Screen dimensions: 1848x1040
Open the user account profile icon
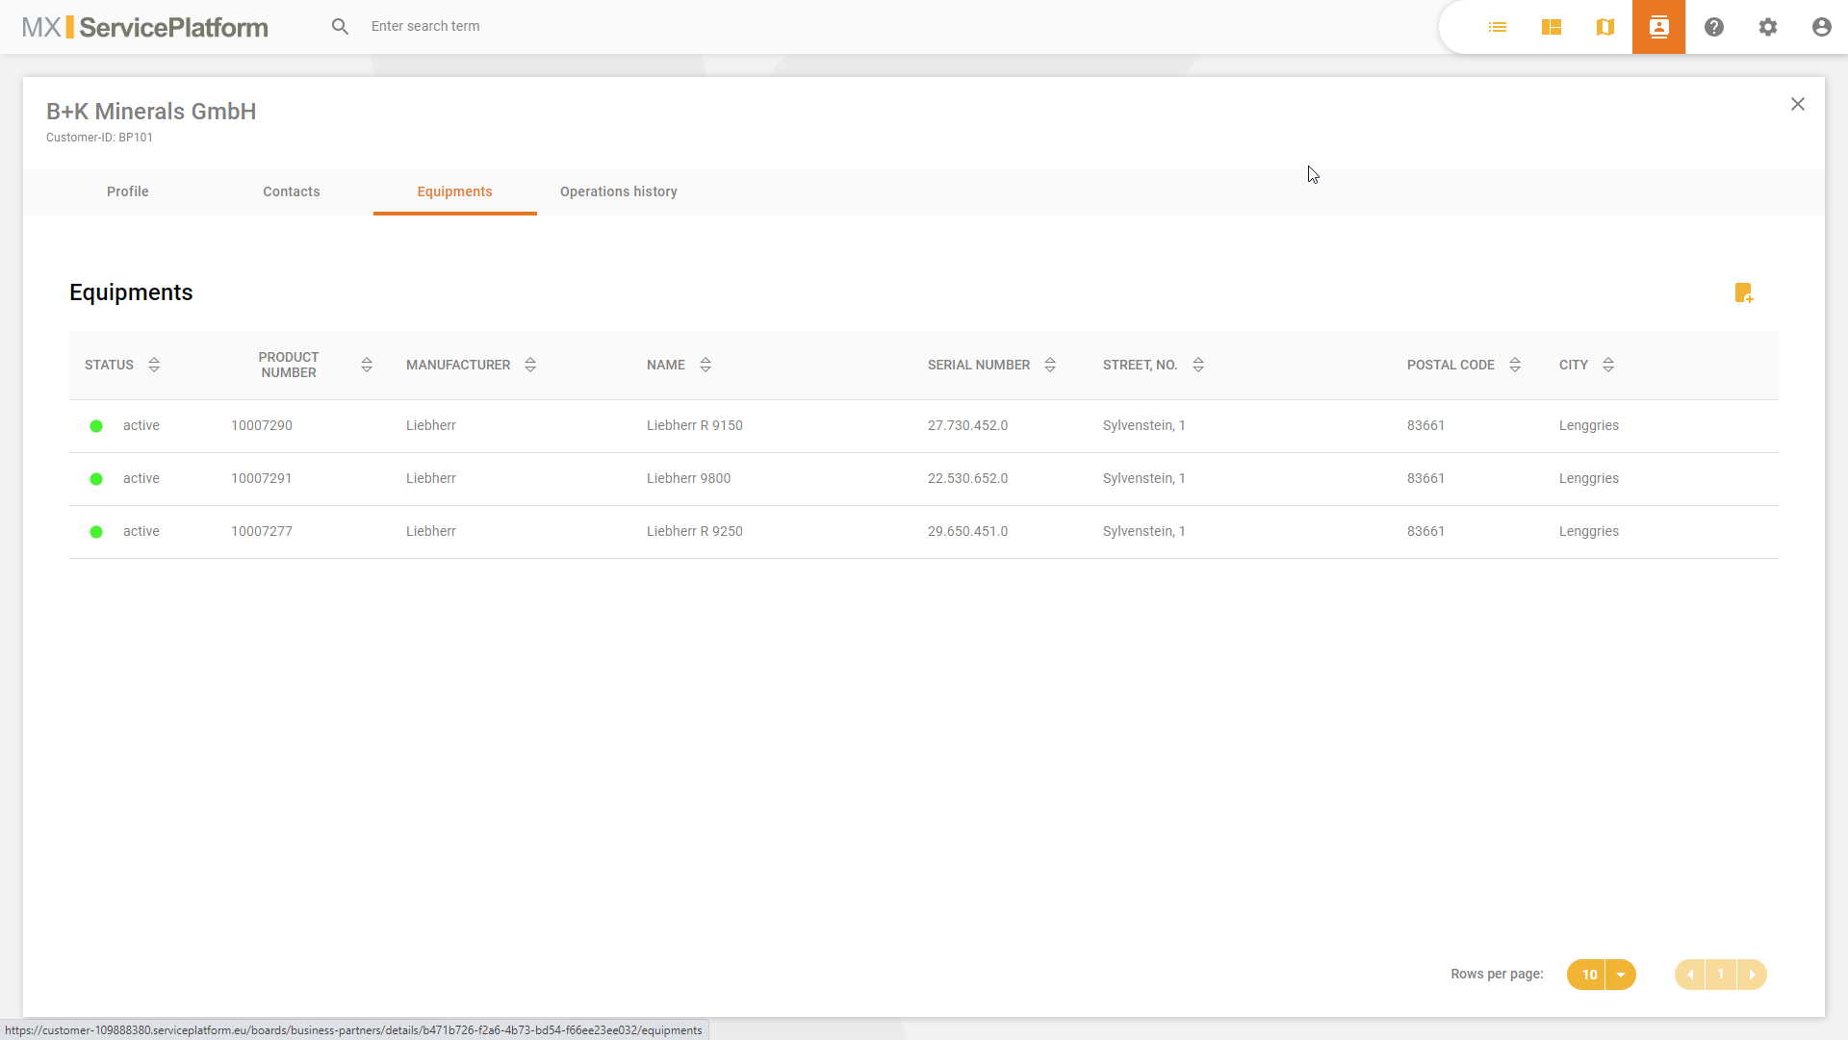[1822, 27]
